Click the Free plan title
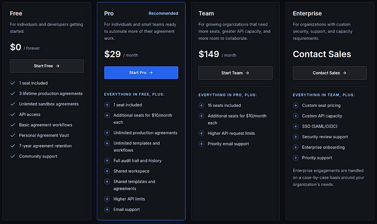The image size is (377, 224). [x=16, y=13]
